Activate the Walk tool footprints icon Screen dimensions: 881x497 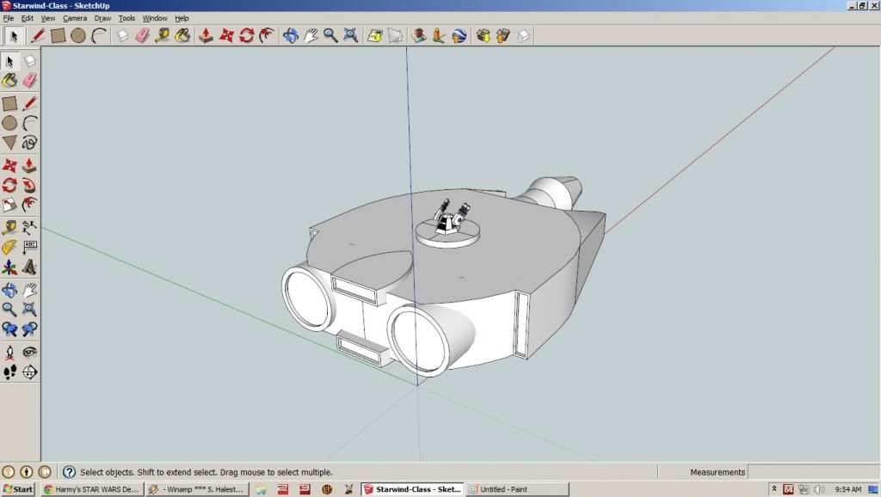click(9, 372)
